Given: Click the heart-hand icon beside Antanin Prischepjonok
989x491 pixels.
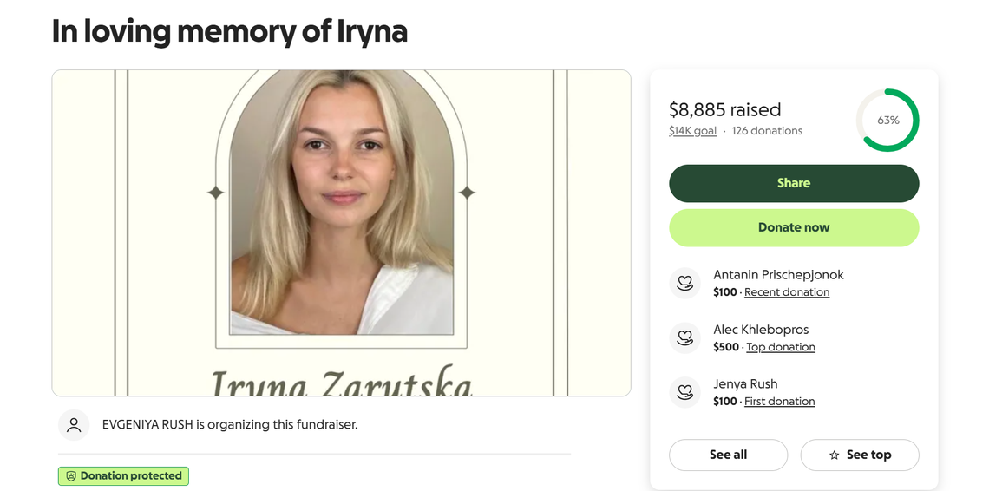Looking at the screenshot, I should [x=684, y=283].
